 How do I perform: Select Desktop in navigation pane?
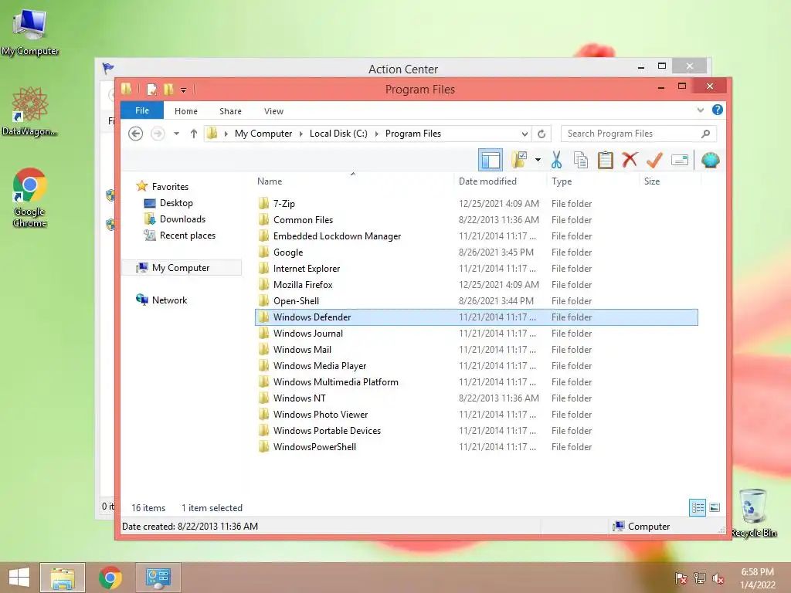pos(176,203)
